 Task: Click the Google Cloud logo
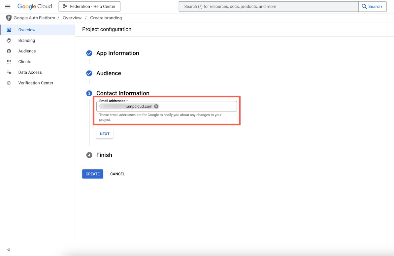click(35, 6)
